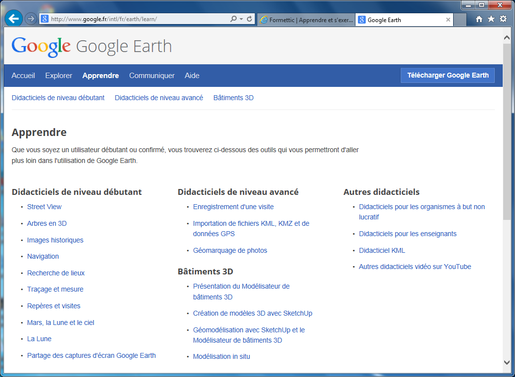Select Apprendre in the navigation bar

pos(101,76)
